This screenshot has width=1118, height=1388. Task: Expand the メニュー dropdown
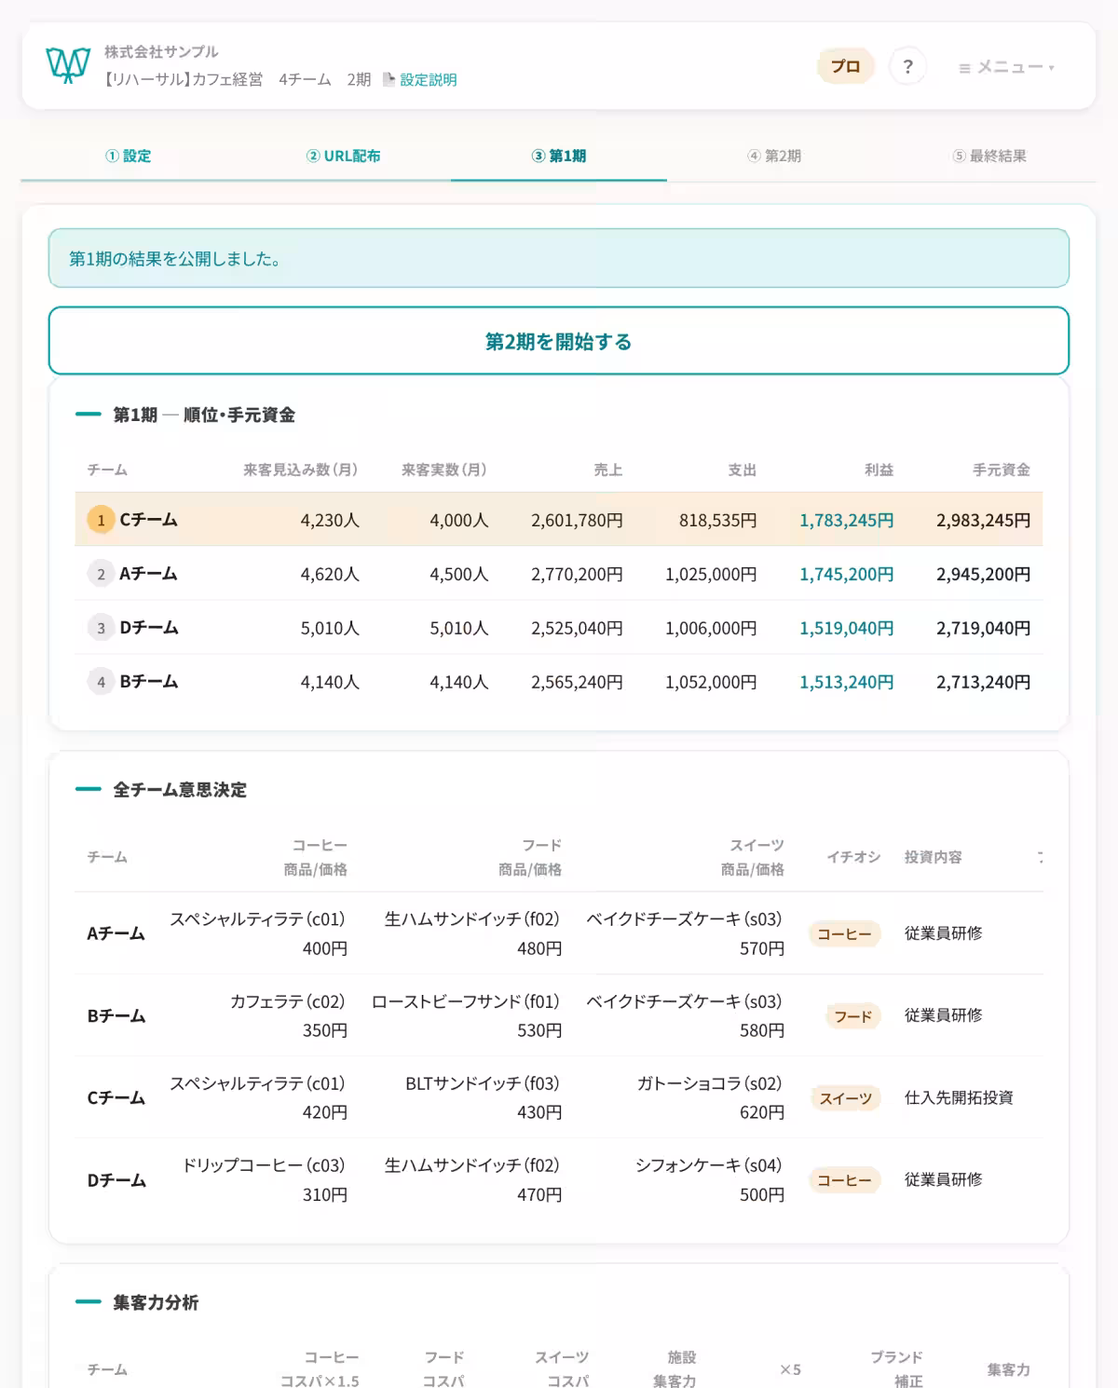[x=1006, y=67]
